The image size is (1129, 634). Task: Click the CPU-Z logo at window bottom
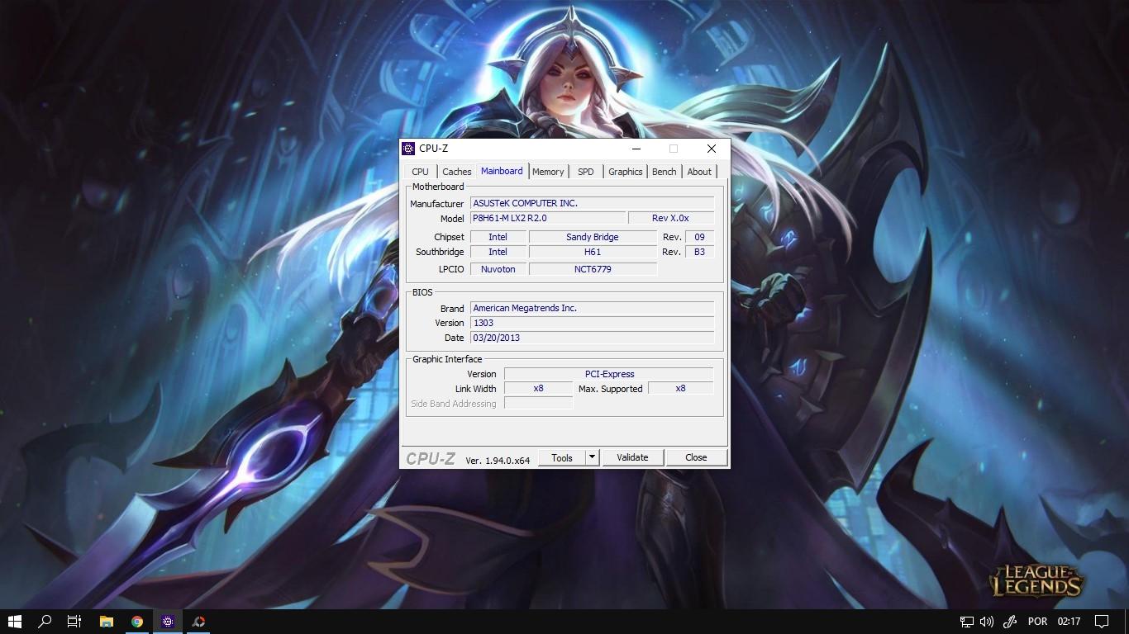[x=431, y=458]
